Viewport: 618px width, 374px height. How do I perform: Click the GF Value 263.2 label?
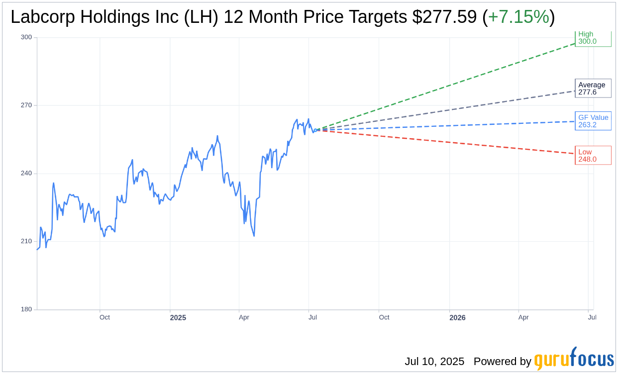593,121
